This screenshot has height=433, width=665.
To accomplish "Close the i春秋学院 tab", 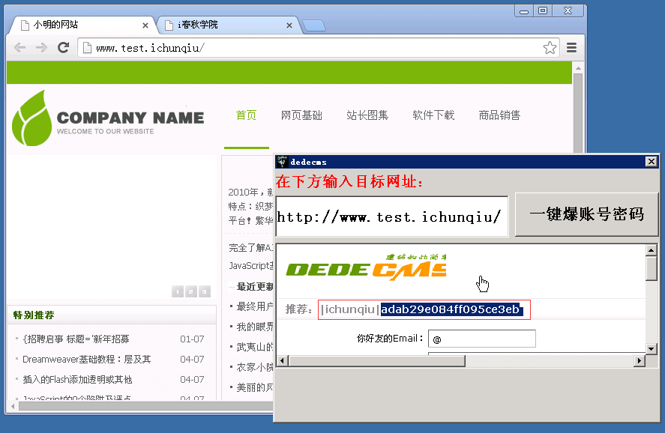I will point(289,25).
